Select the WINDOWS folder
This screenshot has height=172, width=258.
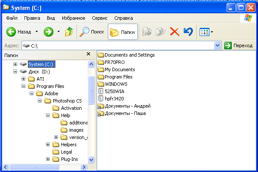tap(112, 84)
